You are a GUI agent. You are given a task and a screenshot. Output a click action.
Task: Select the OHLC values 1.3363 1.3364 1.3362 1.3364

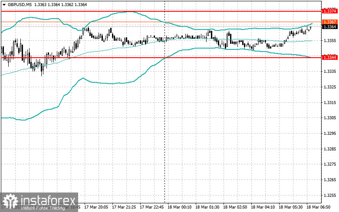point(60,4)
